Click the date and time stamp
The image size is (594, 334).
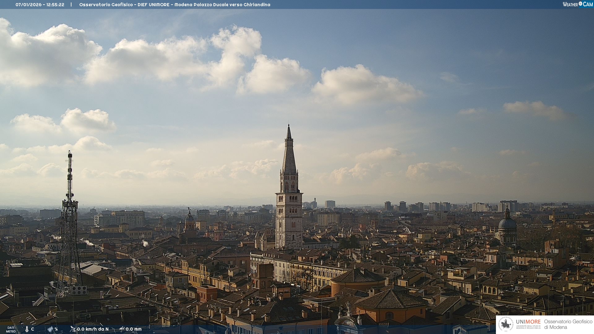click(40, 5)
